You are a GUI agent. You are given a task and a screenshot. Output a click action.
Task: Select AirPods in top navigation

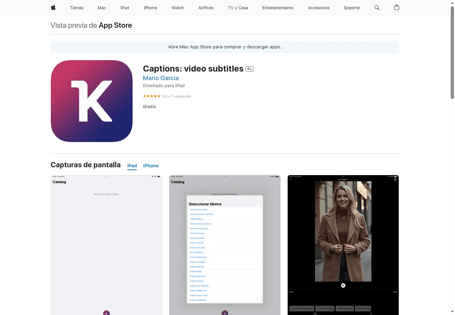point(206,7)
